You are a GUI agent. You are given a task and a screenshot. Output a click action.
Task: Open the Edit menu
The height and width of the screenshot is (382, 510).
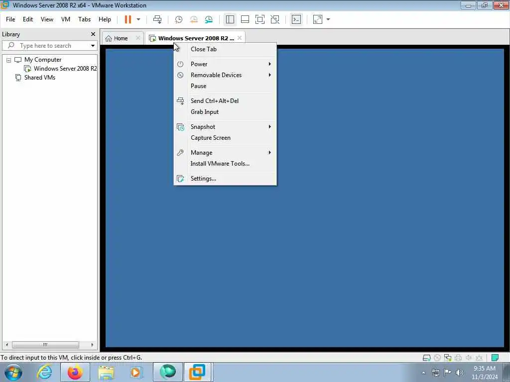click(28, 19)
